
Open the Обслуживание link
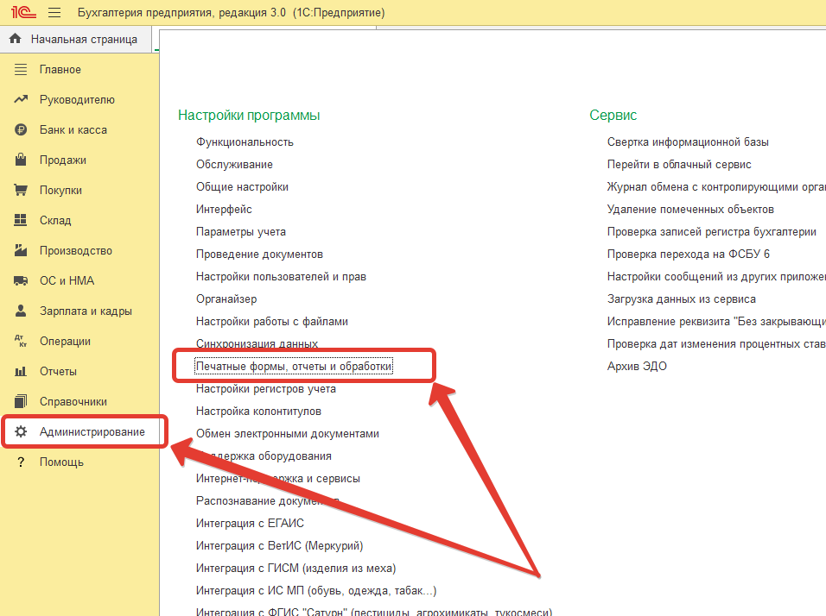click(234, 165)
